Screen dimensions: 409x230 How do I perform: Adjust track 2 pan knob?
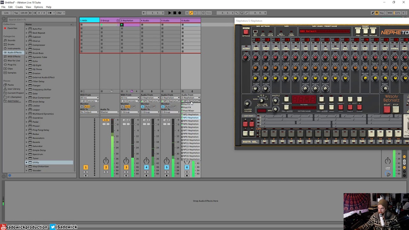tap(106, 161)
